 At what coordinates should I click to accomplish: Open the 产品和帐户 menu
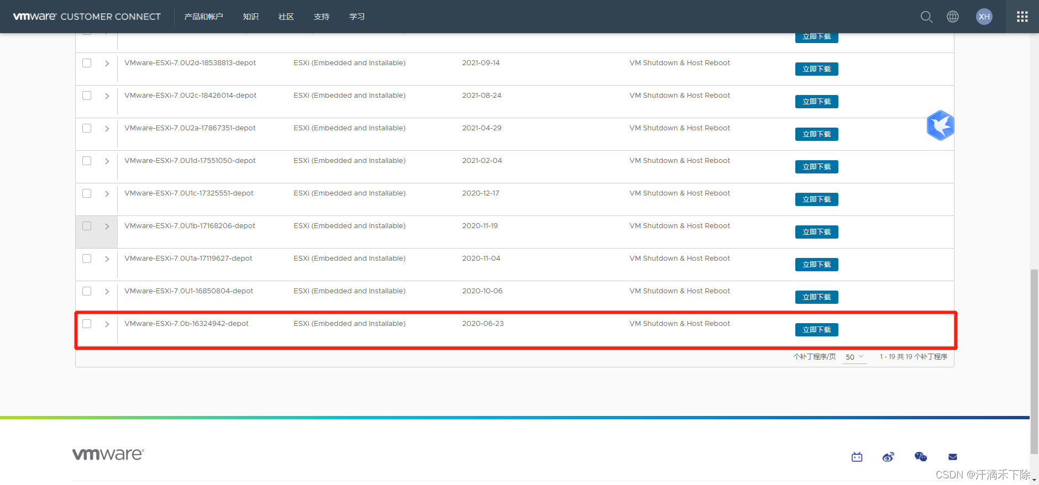pos(203,17)
